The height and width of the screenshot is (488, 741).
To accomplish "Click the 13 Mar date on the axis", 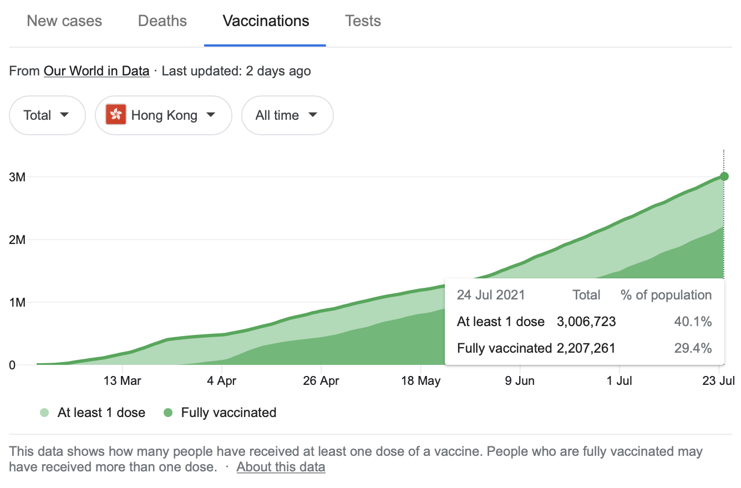I will click(122, 381).
